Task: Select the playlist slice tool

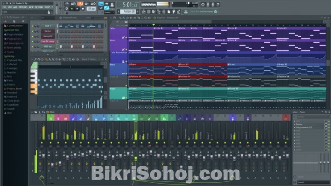Action: (x=138, y=18)
